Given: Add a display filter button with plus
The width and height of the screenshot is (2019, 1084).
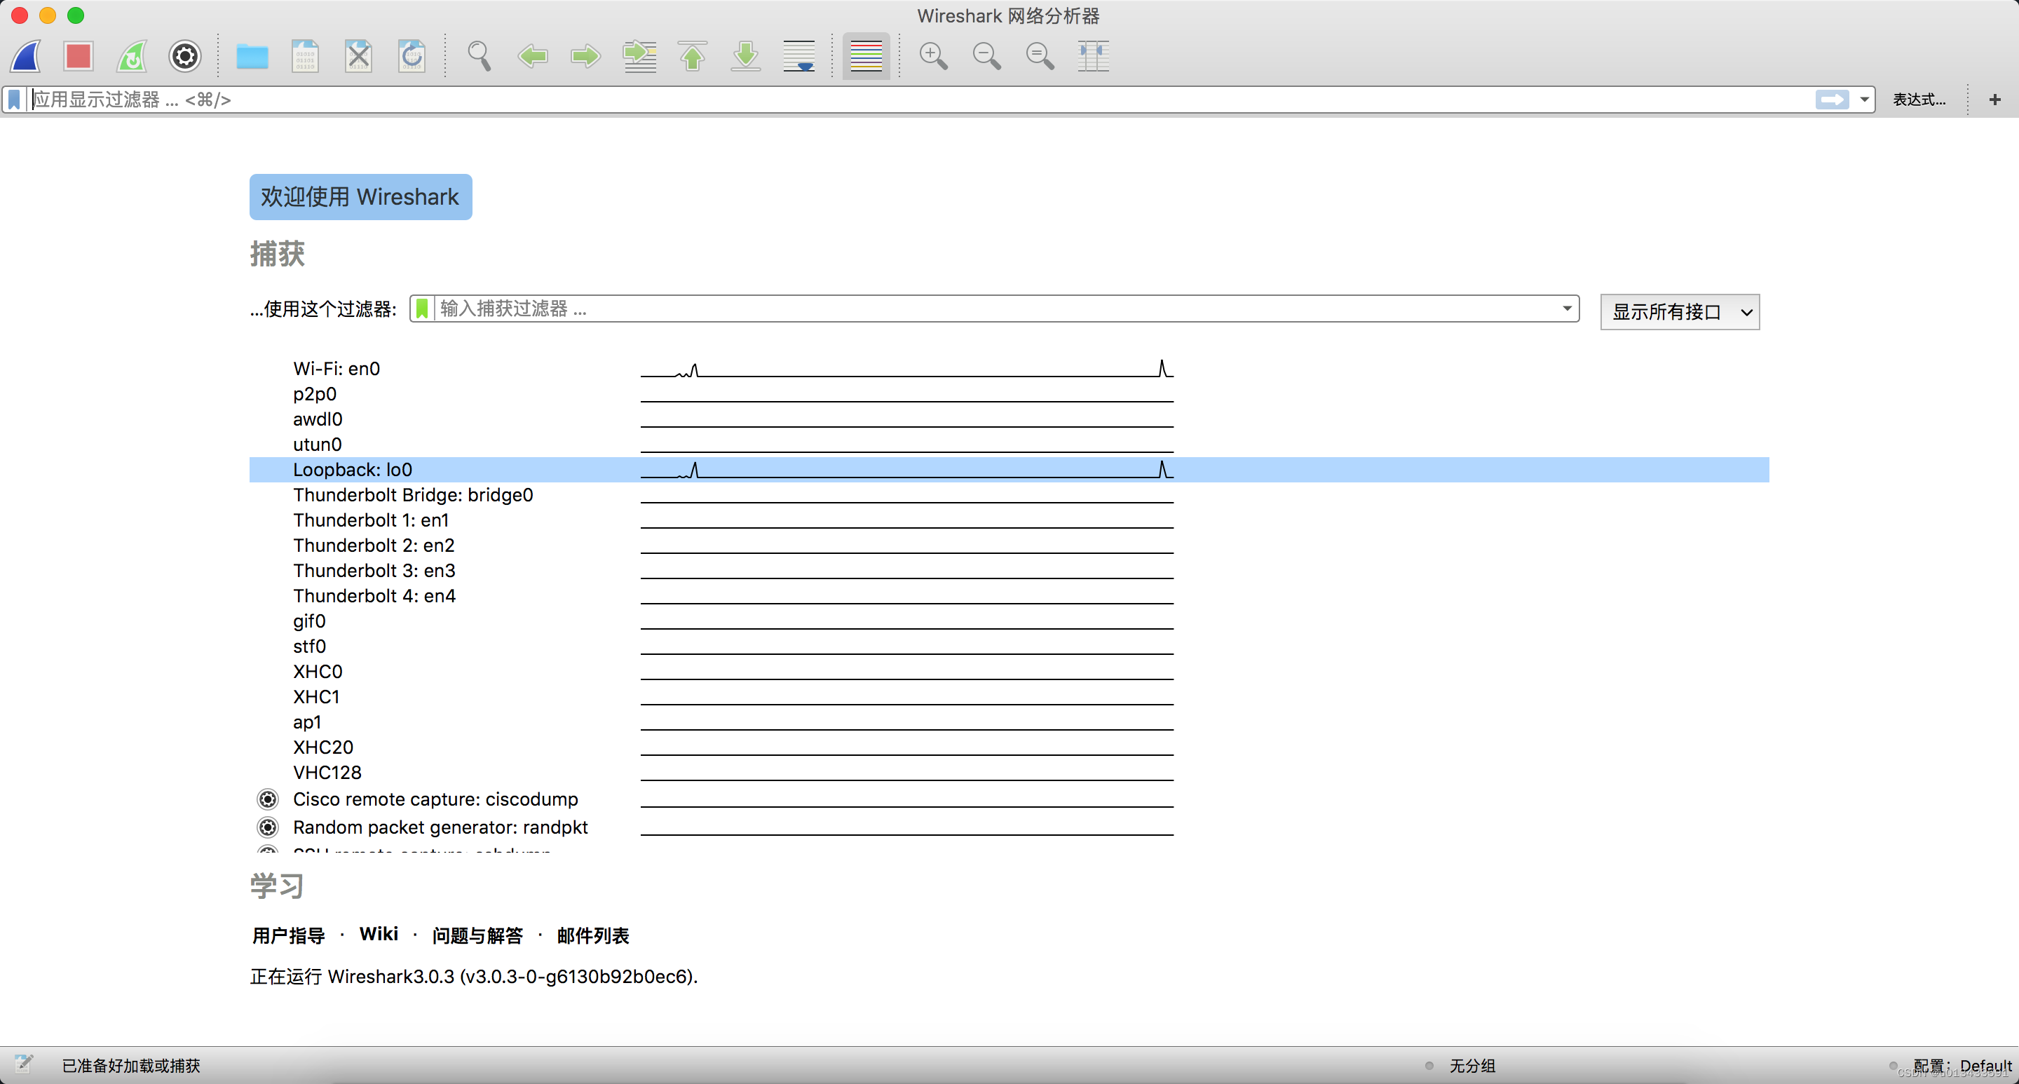Looking at the screenshot, I should [1994, 100].
